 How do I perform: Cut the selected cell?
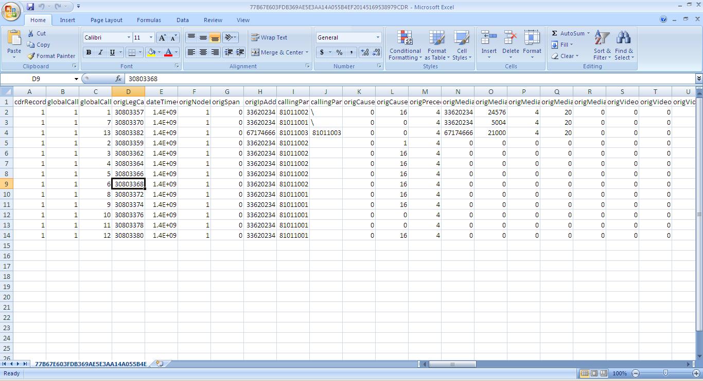[x=37, y=33]
